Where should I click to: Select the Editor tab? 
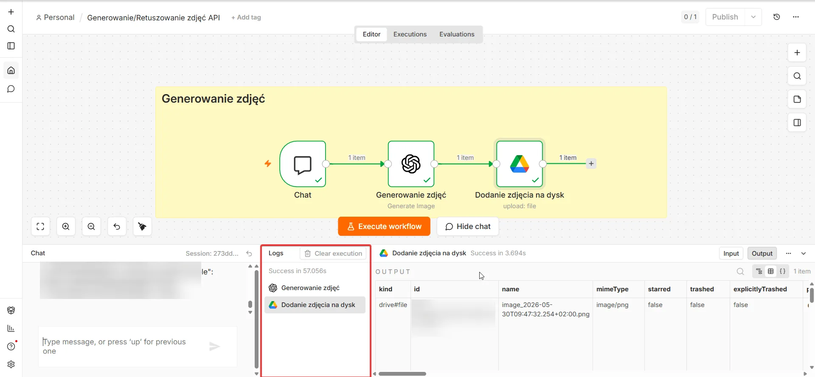pyautogui.click(x=371, y=34)
